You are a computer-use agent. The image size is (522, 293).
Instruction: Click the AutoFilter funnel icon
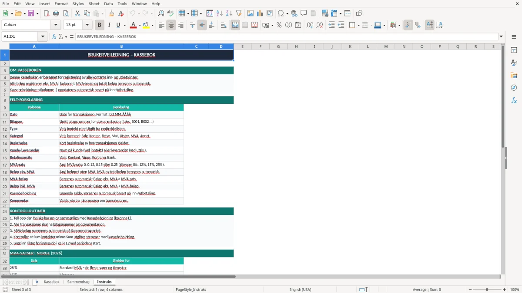point(239,13)
